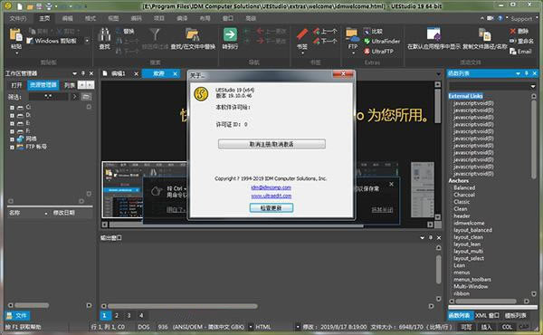Expand the F: drive node
543x335 pixels.
[x=12, y=131]
